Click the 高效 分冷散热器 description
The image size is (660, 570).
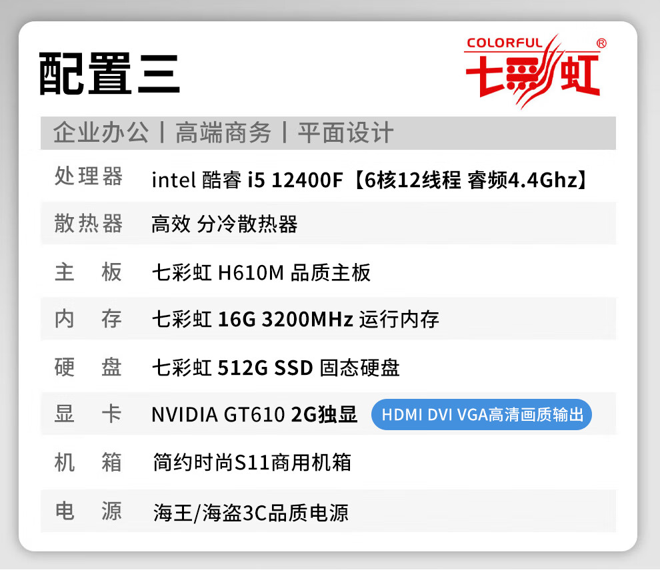point(225,224)
